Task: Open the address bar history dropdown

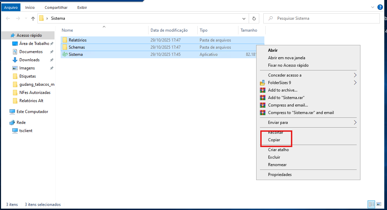Action: coord(244,19)
